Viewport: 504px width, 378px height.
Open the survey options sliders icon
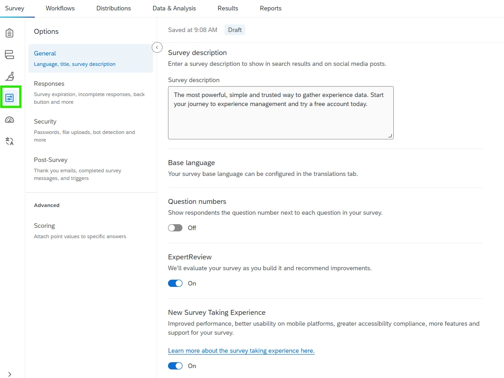click(x=9, y=97)
